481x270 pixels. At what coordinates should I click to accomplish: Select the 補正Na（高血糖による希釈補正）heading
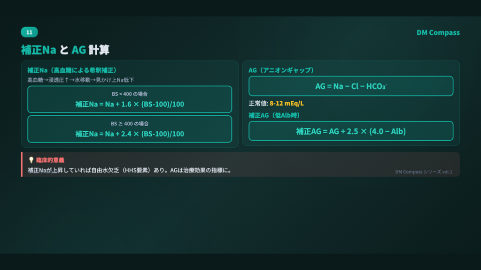(x=72, y=70)
